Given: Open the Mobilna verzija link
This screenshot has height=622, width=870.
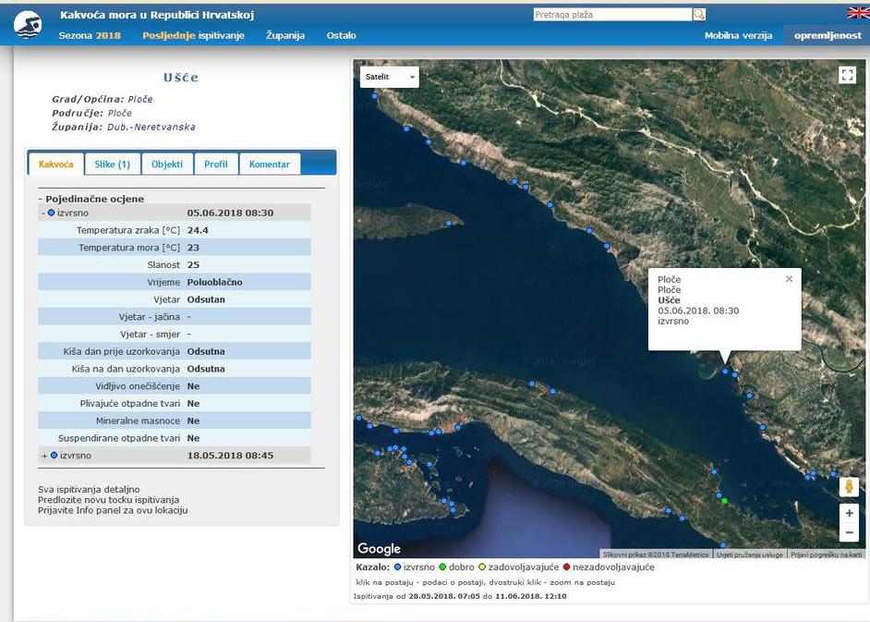Looking at the screenshot, I should pyautogui.click(x=738, y=35).
